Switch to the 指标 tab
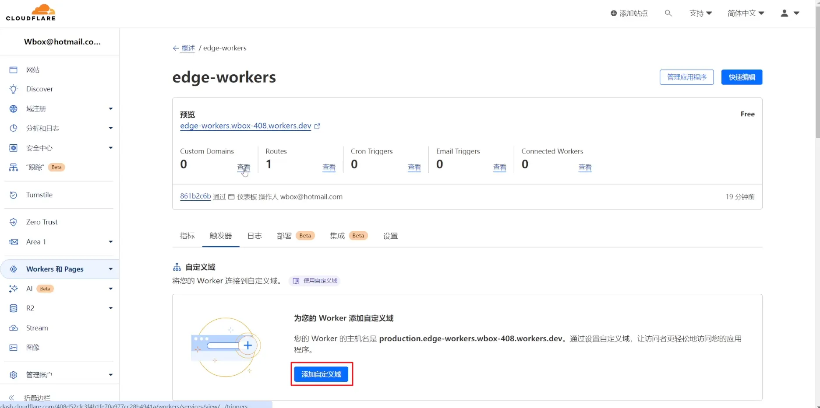Screen dimensions: 820x408 click(x=187, y=236)
